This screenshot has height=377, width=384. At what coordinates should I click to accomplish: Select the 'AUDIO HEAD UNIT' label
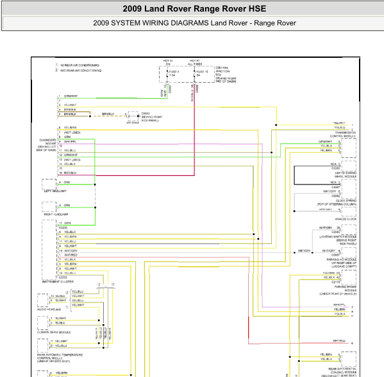(49, 310)
